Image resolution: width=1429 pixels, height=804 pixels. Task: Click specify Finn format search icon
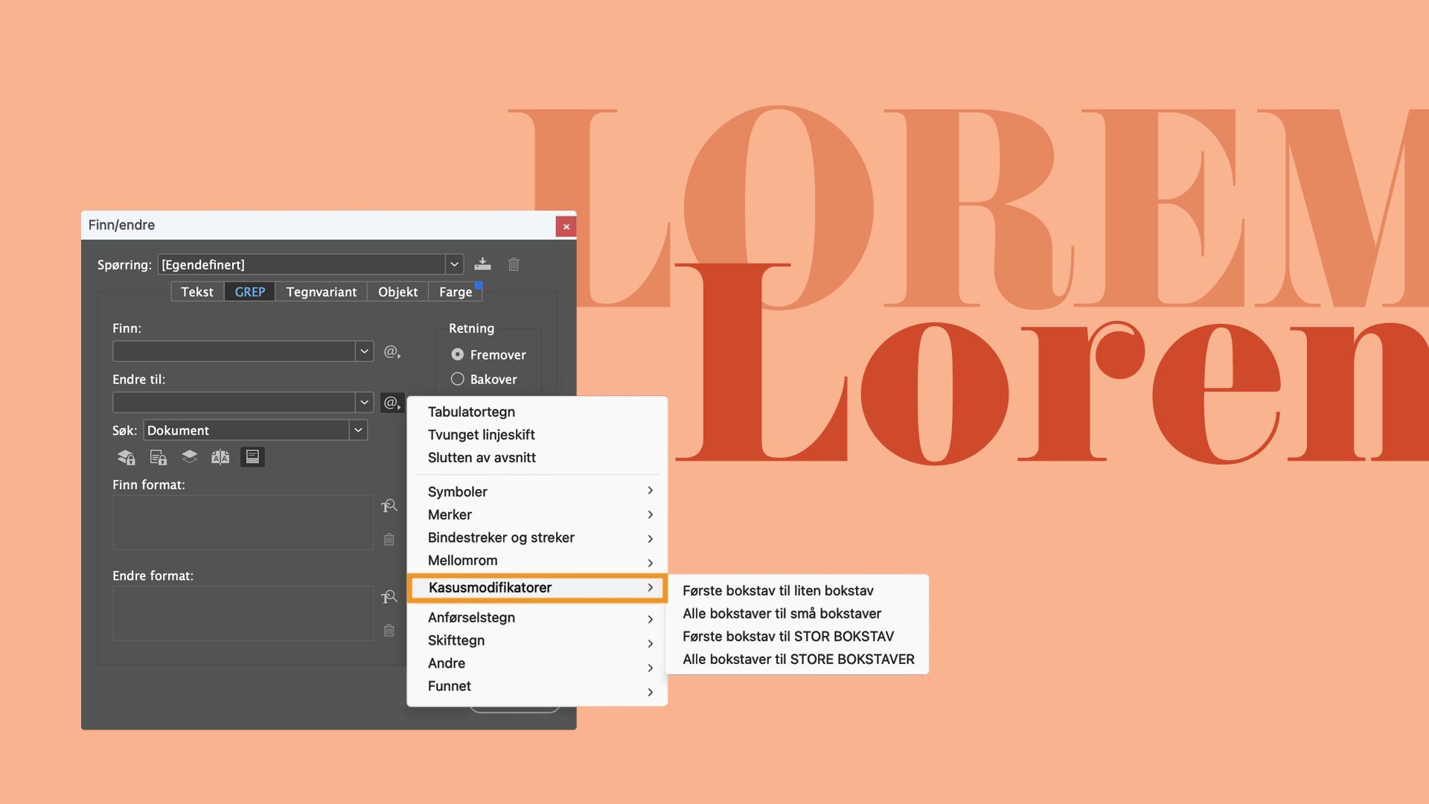tap(389, 506)
